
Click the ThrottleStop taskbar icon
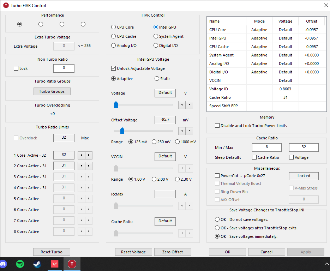(72, 264)
